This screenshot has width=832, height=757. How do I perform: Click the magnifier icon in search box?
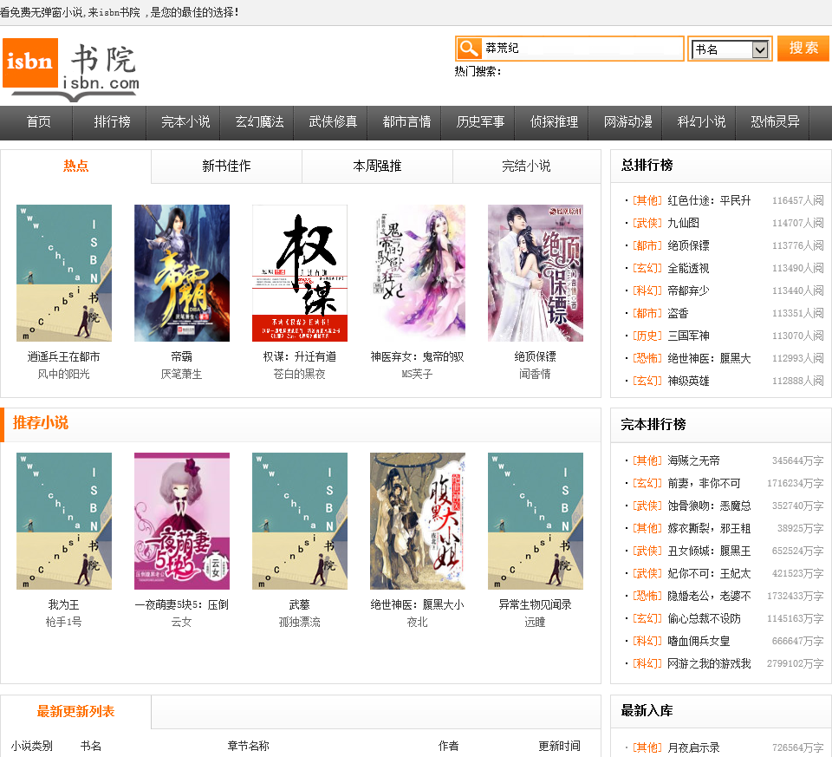(469, 49)
